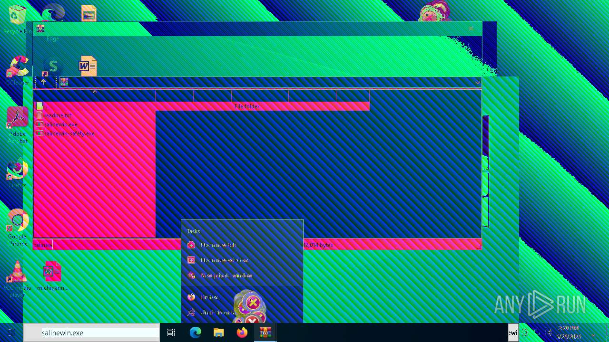Screen dimensions: 609x342
Task: Click Unpin from taskbar entry
Action: pyautogui.click(x=242, y=313)
